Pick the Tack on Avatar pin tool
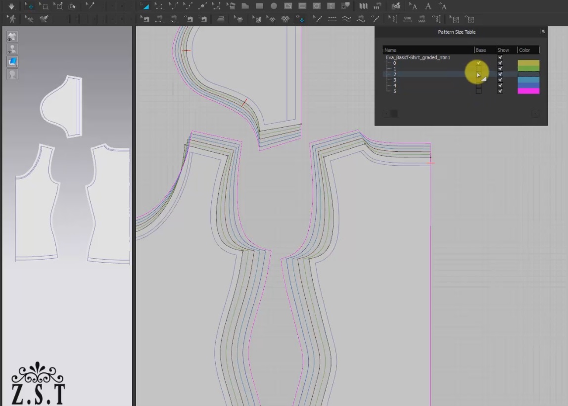 pyautogui.click(x=90, y=6)
